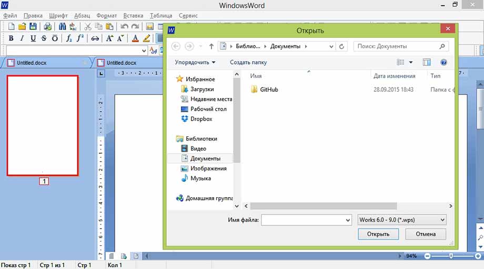
Task: Open the Имя файла combo box dropdown
Action: click(348, 220)
